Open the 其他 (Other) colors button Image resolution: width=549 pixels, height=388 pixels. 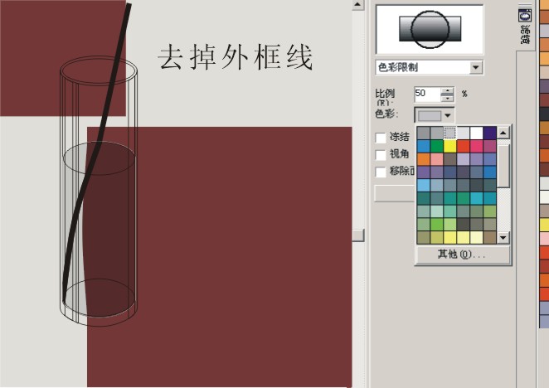(x=462, y=255)
